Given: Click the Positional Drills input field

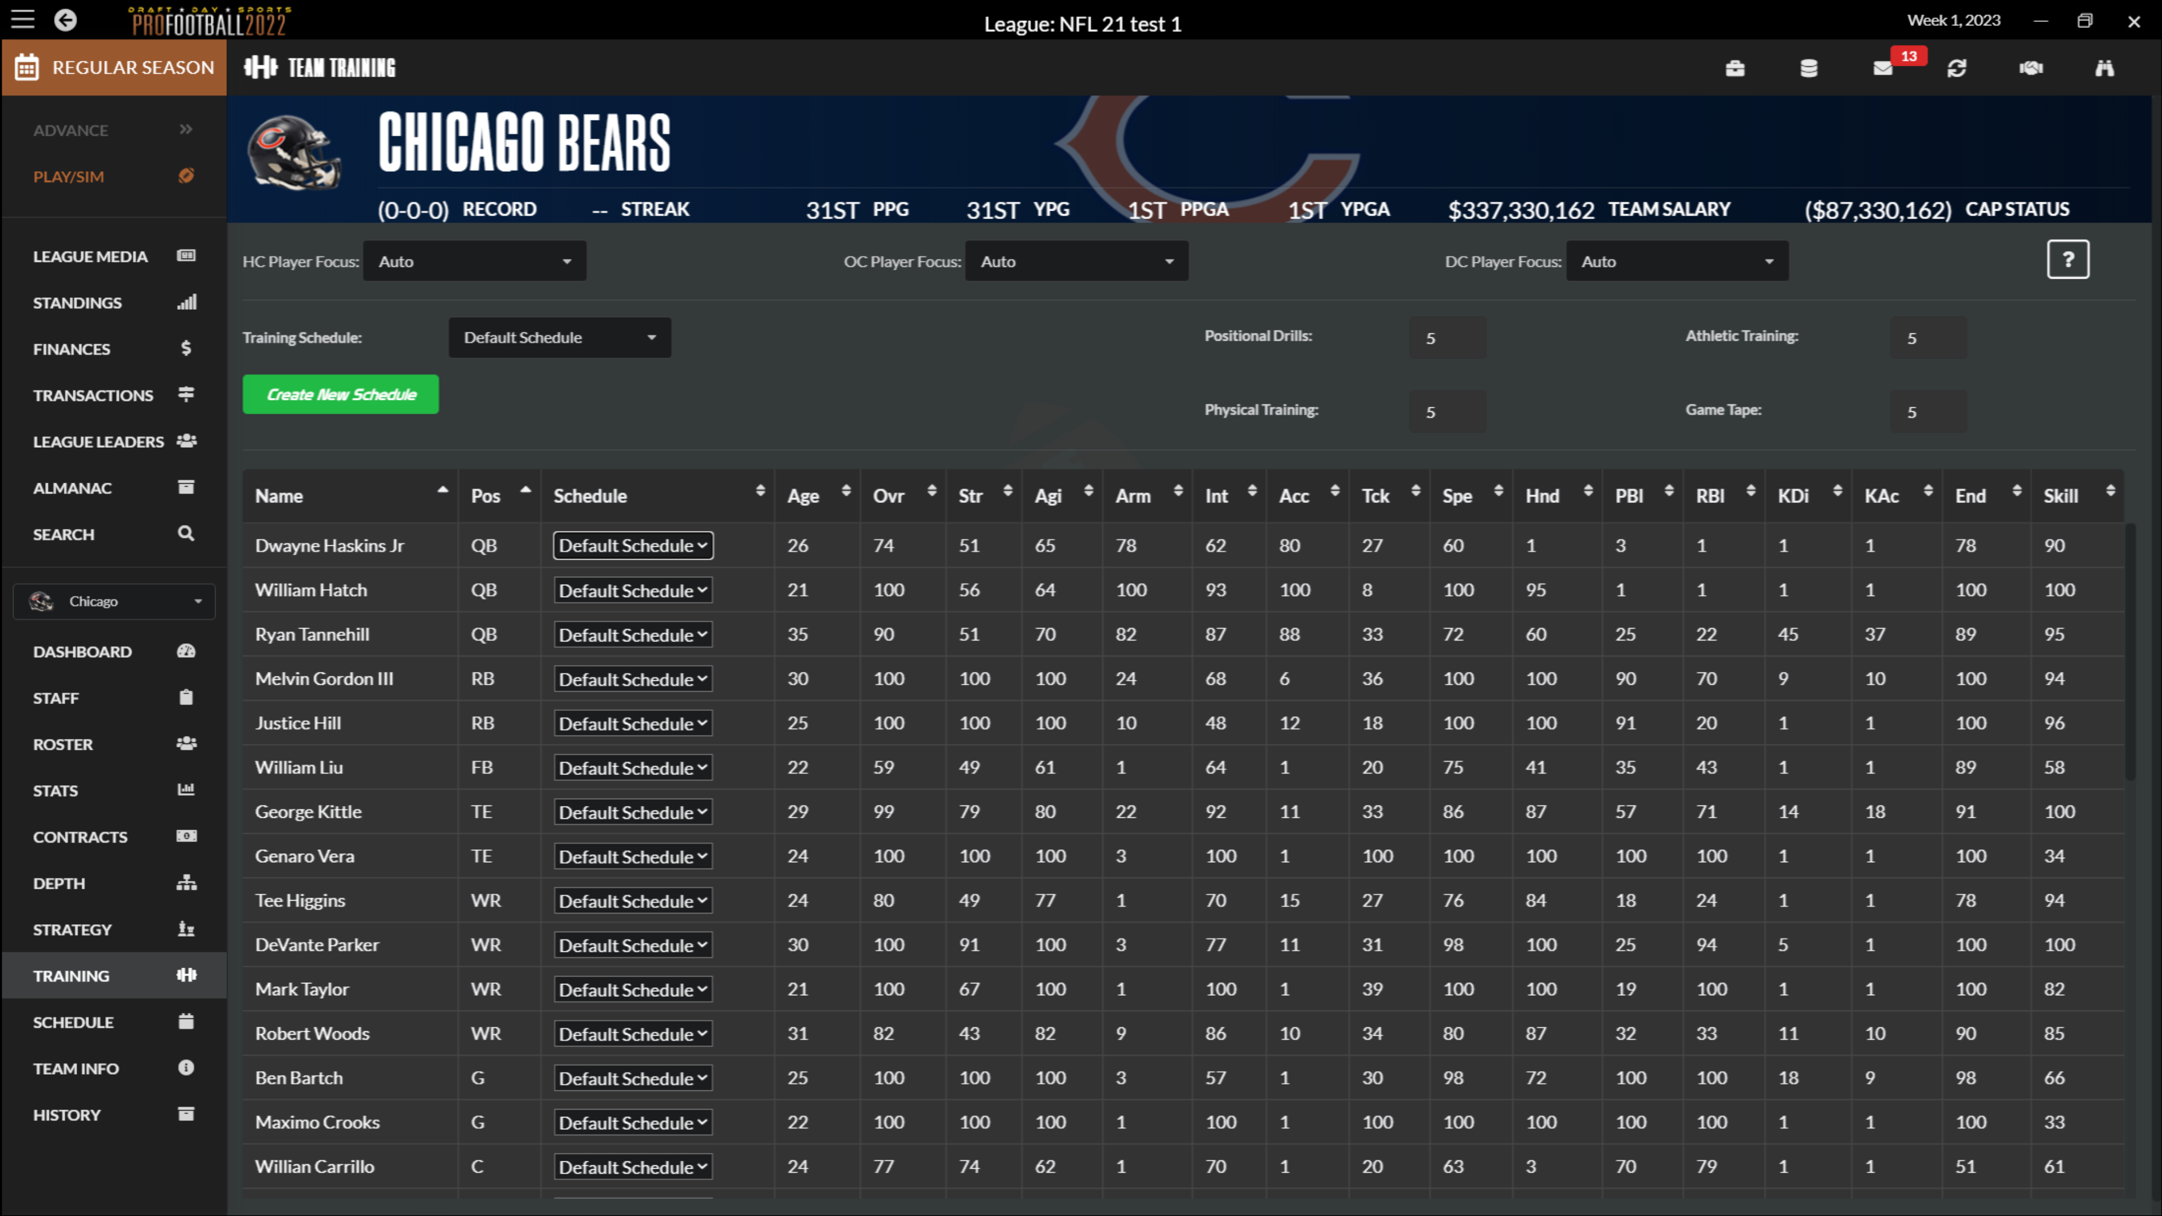Looking at the screenshot, I should click(x=1447, y=338).
